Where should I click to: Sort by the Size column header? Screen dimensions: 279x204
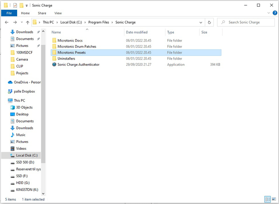[204, 32]
